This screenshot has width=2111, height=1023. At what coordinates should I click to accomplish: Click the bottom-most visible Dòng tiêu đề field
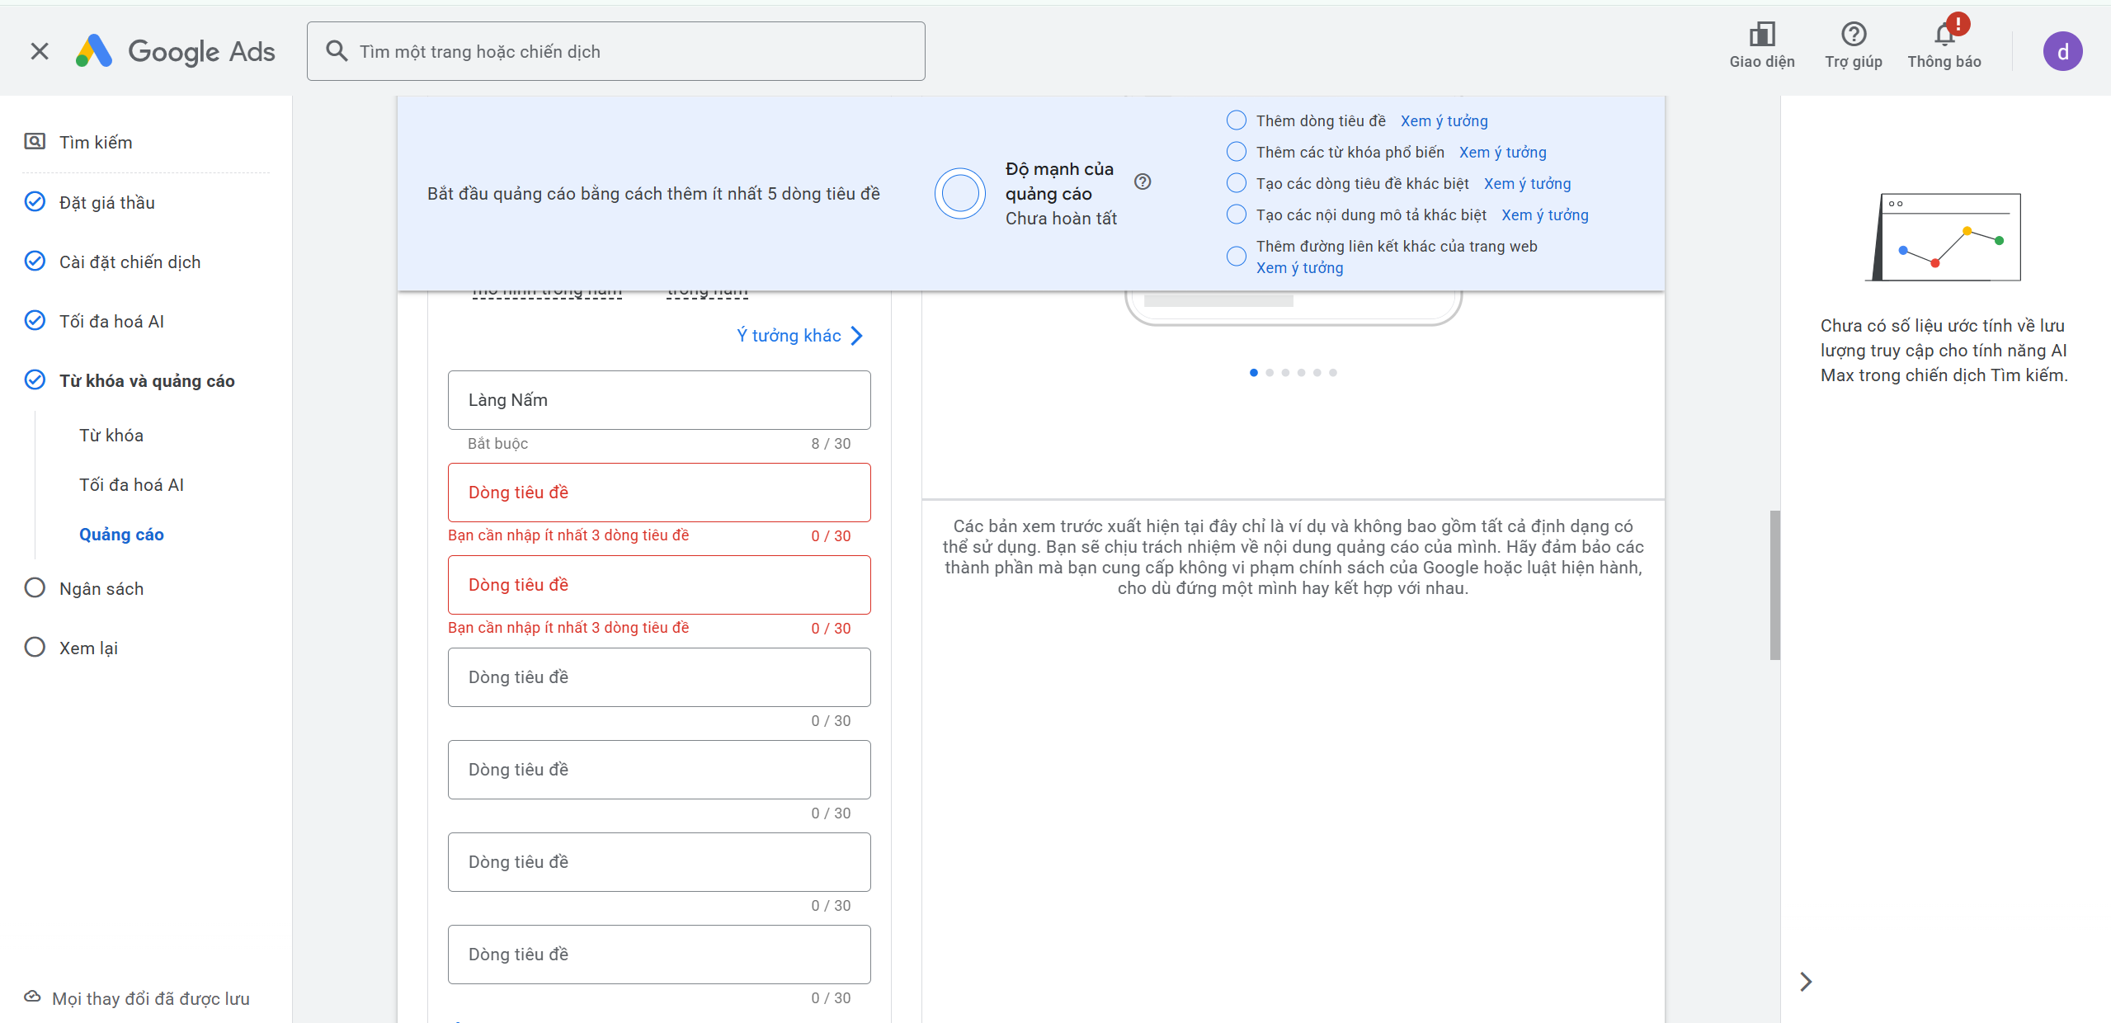(659, 954)
